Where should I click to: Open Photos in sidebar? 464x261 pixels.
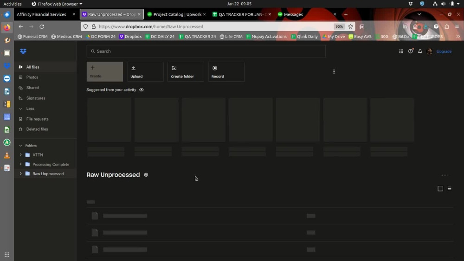[32, 77]
